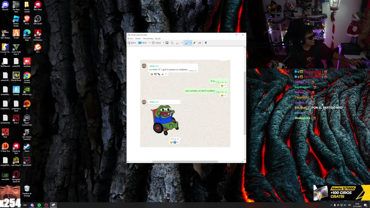Select the pink eraser tool

(199, 43)
